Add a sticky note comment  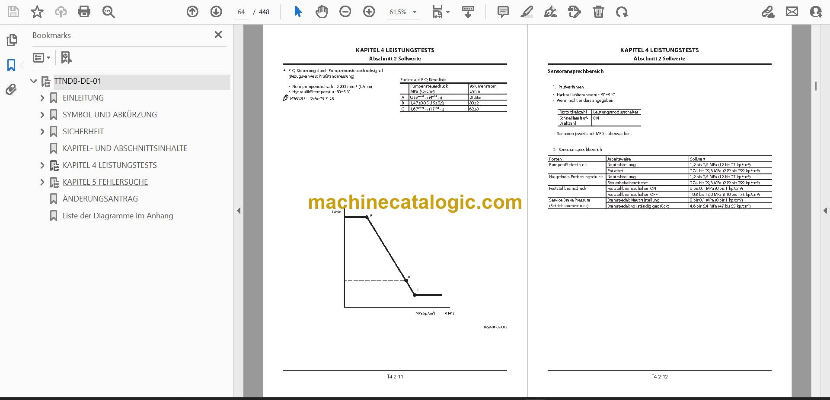pos(503,12)
